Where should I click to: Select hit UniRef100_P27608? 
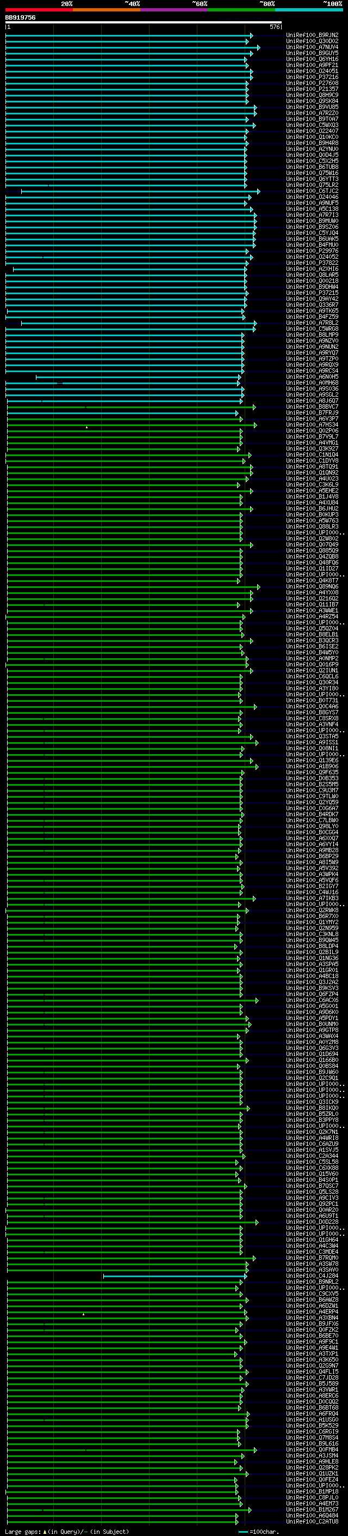pos(312,83)
